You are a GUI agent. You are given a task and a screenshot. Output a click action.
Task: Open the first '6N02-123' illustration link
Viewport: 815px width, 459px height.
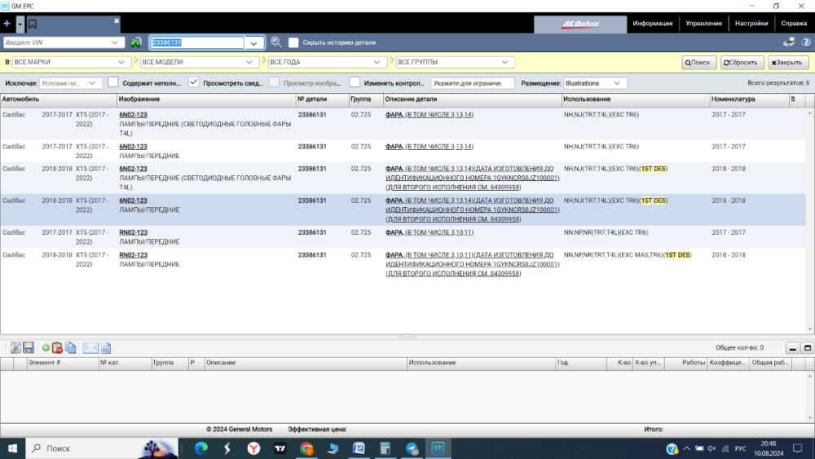click(133, 115)
